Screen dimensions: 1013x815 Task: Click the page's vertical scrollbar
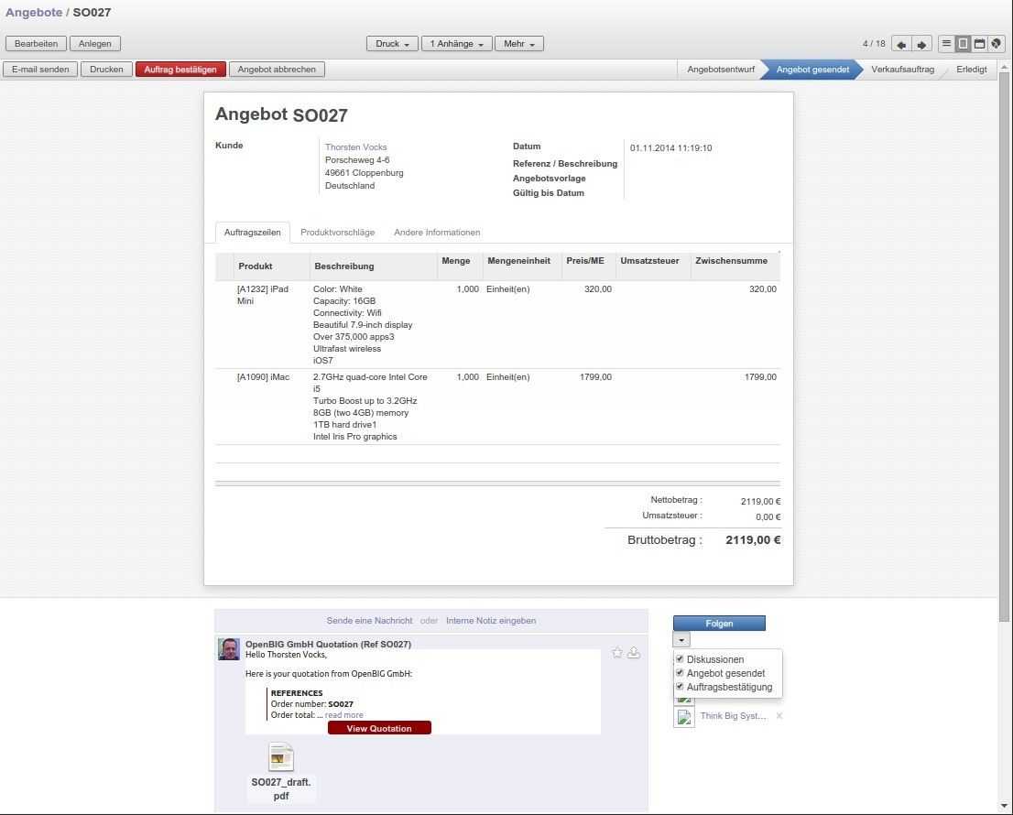1005,366
